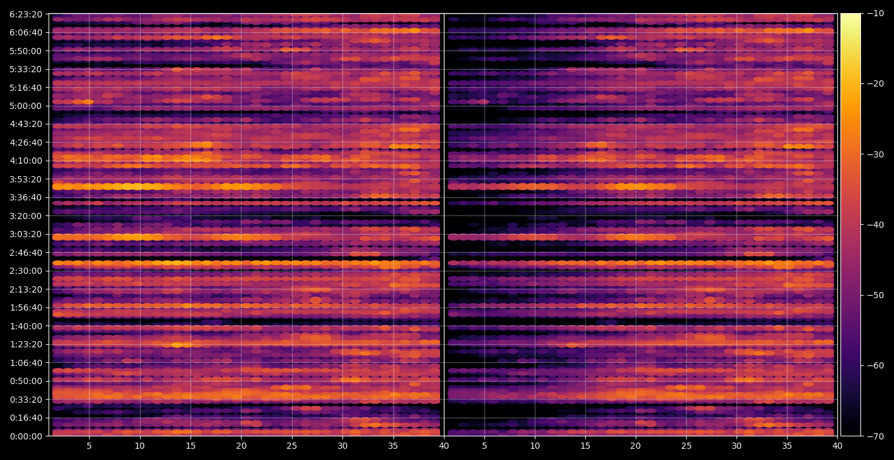Select the −20 colorbar tick label
Viewport: 894px width, 460px height.
[x=875, y=83]
